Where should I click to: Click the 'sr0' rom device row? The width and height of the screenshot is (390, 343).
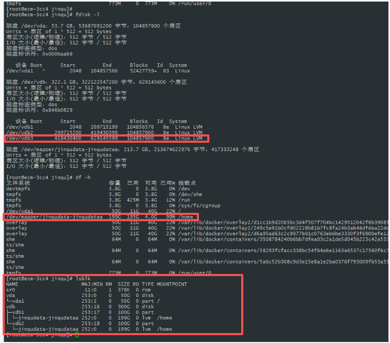pyautogui.click(x=78, y=290)
